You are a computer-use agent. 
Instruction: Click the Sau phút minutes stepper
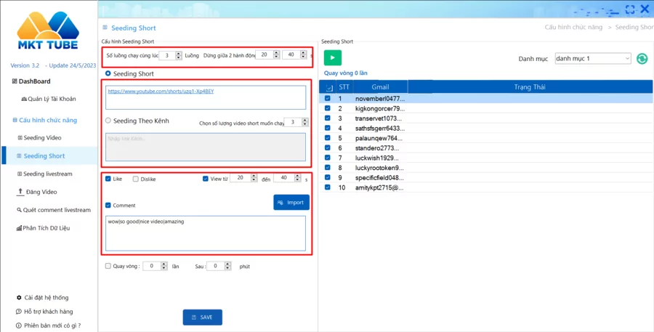pos(227,266)
